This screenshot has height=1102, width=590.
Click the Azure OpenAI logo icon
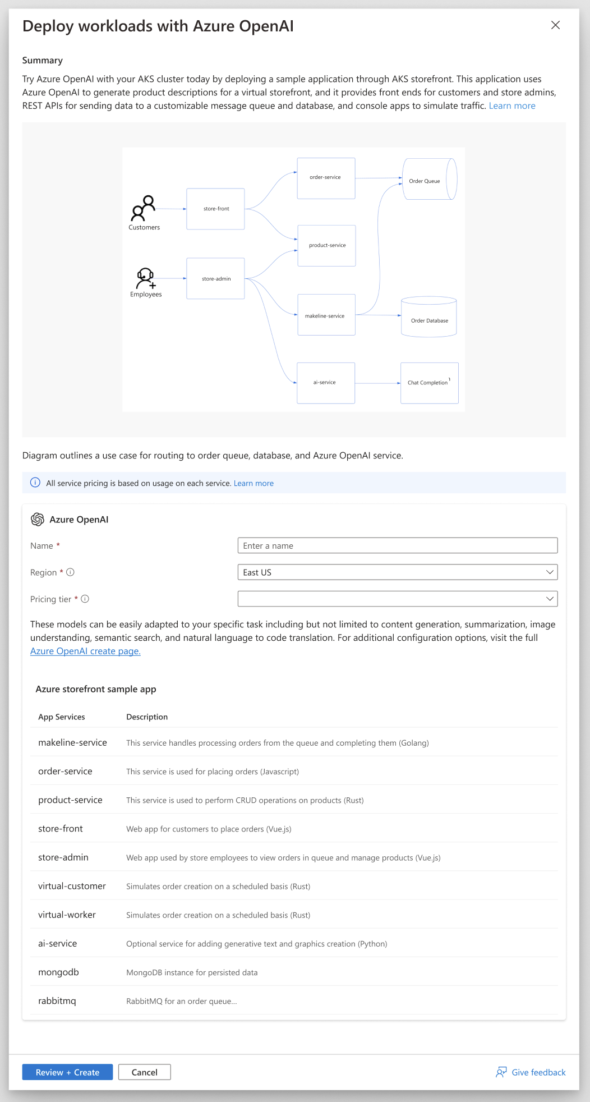point(38,520)
